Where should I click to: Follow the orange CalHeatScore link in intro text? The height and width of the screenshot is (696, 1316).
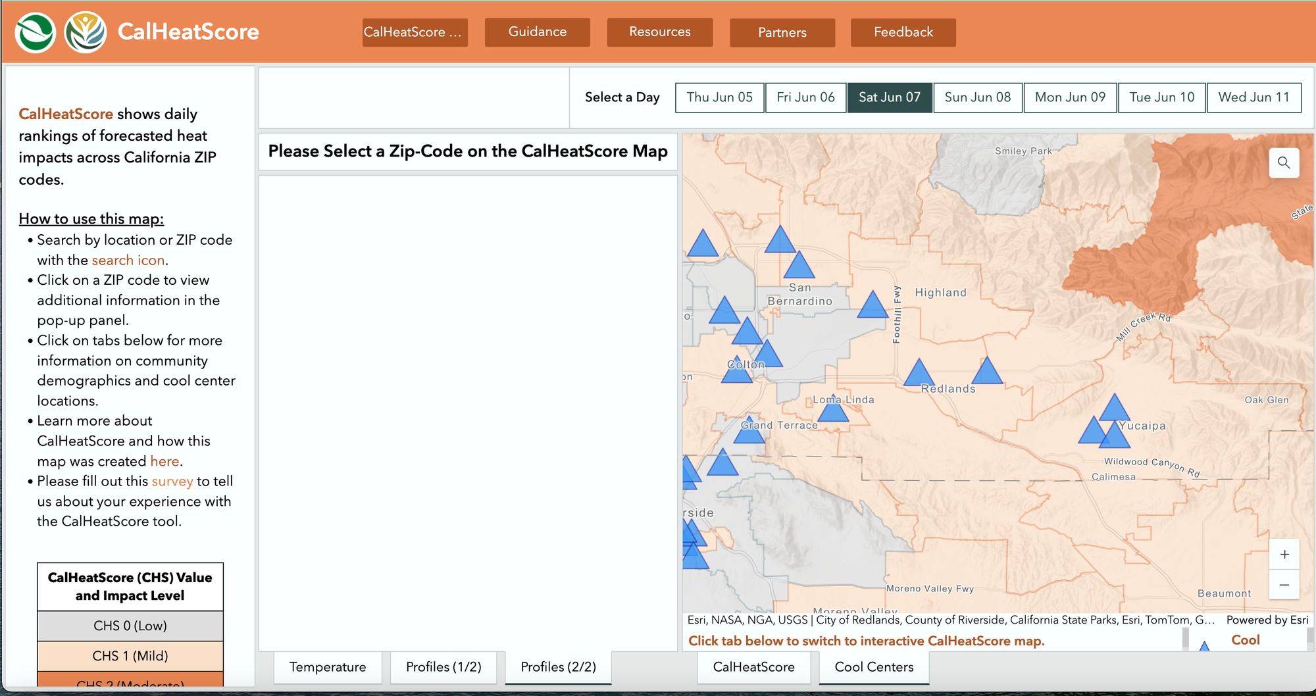pos(66,114)
